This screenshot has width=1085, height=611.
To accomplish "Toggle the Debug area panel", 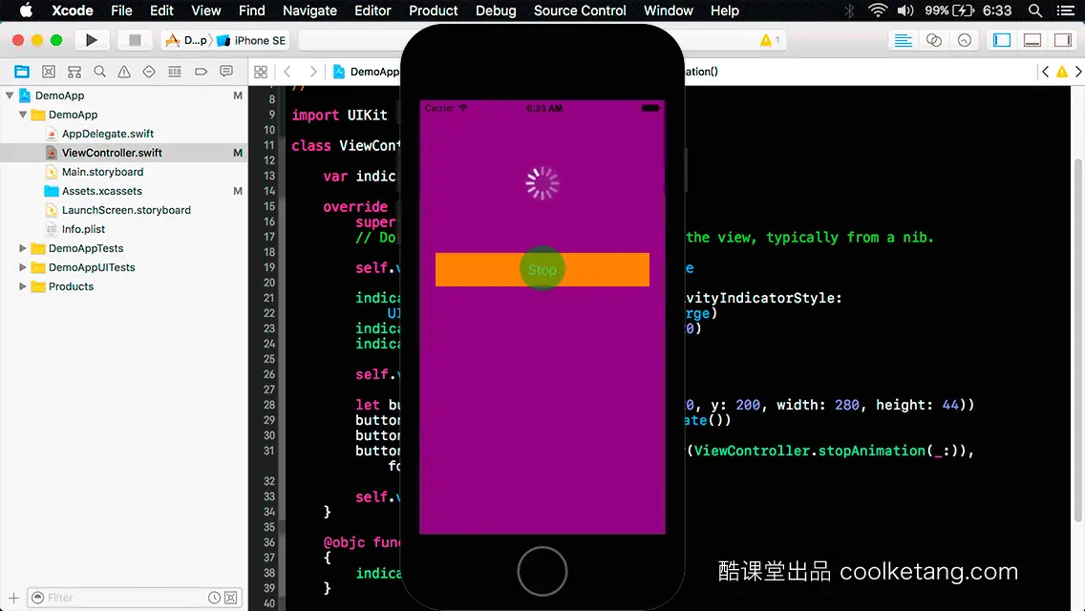I will tap(1032, 40).
